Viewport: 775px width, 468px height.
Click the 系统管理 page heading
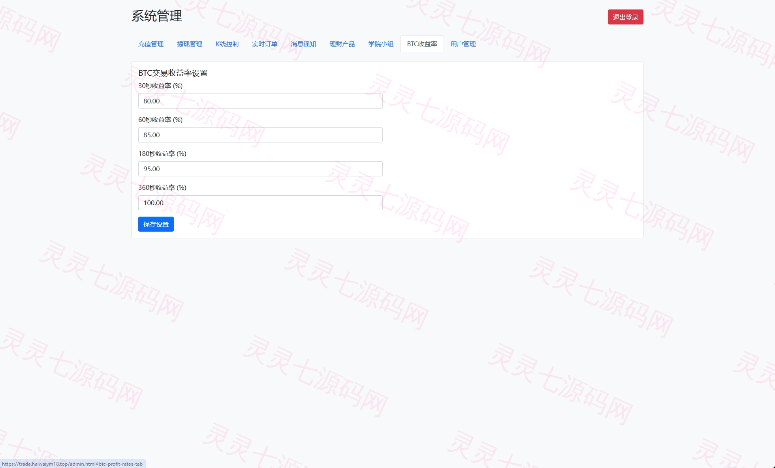157,16
